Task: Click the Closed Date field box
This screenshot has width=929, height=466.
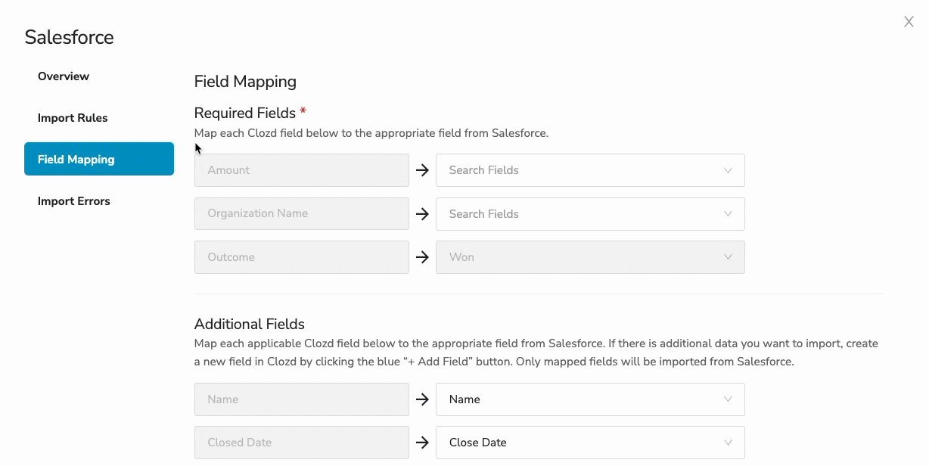Action: (x=301, y=443)
